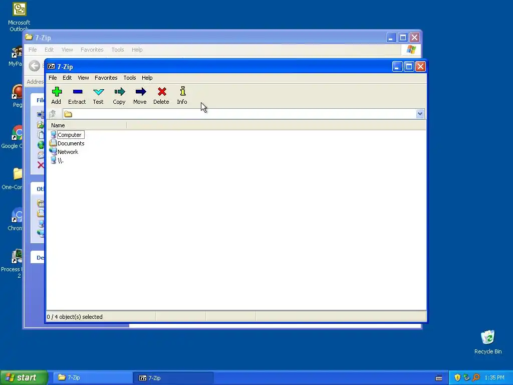513x385 pixels.
Task: Click the folder icon in the path bar
Action: click(68, 114)
